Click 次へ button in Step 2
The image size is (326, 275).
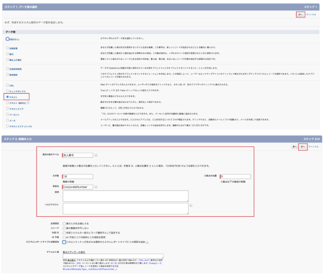tap(303, 147)
